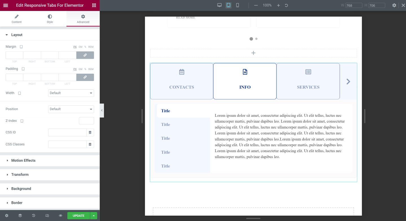Select % unit for Padding
Viewport: 406px width, 221px height.
[85, 69]
